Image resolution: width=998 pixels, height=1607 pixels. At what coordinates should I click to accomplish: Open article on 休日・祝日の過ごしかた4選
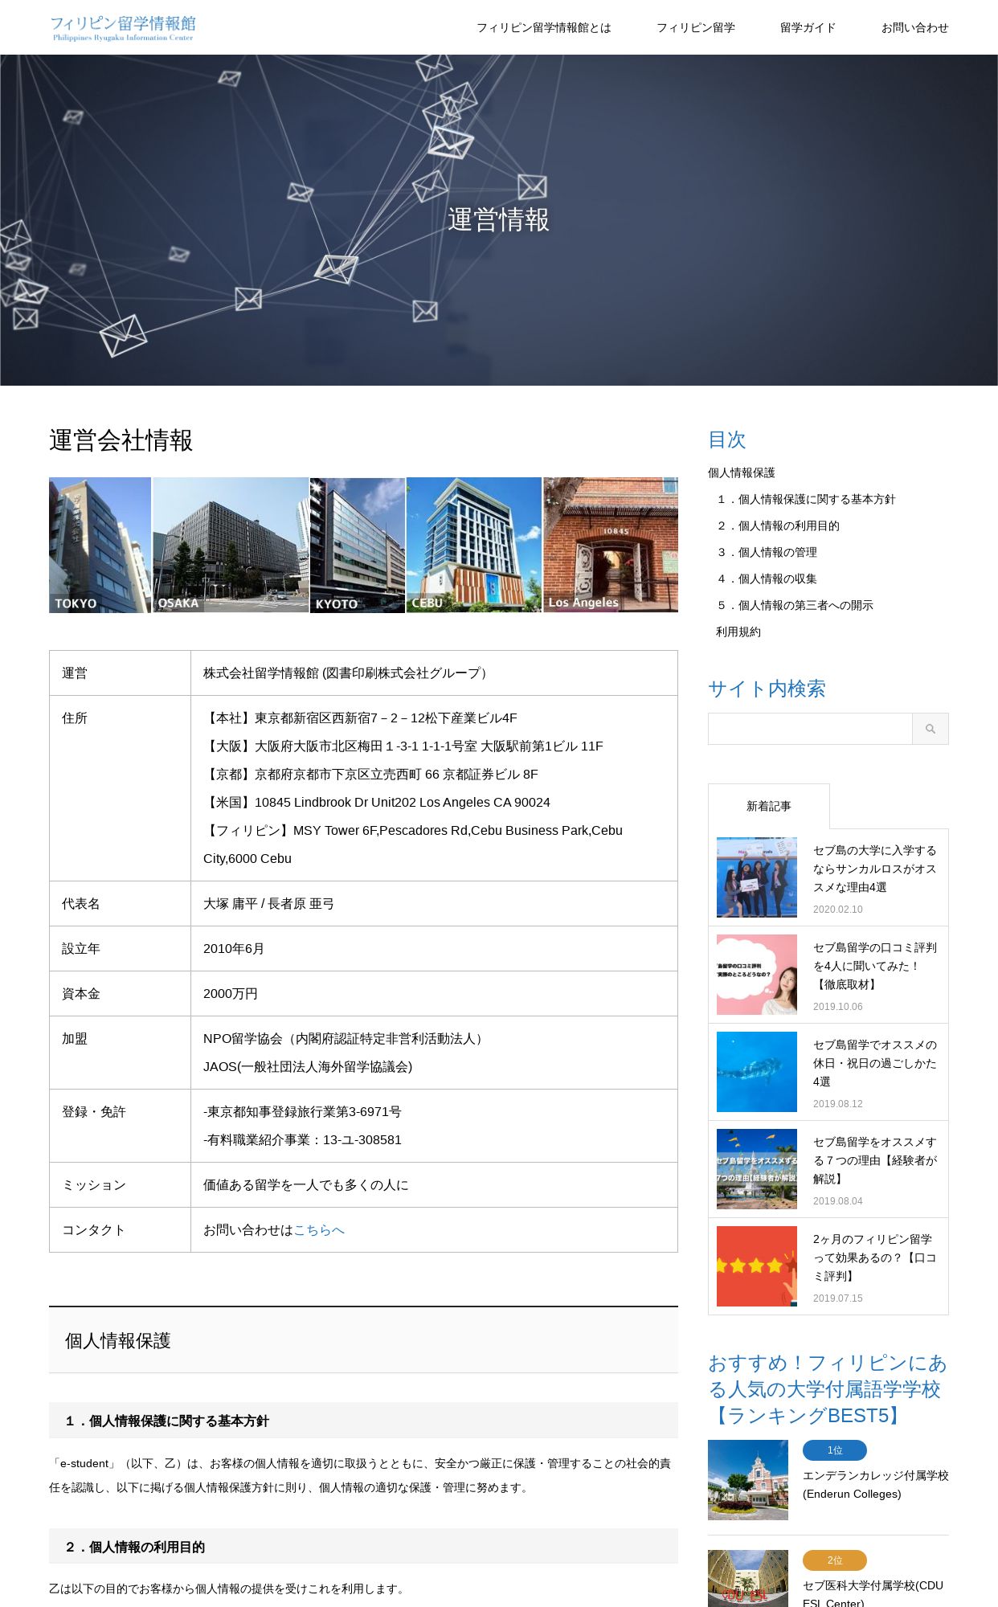coord(875,1063)
